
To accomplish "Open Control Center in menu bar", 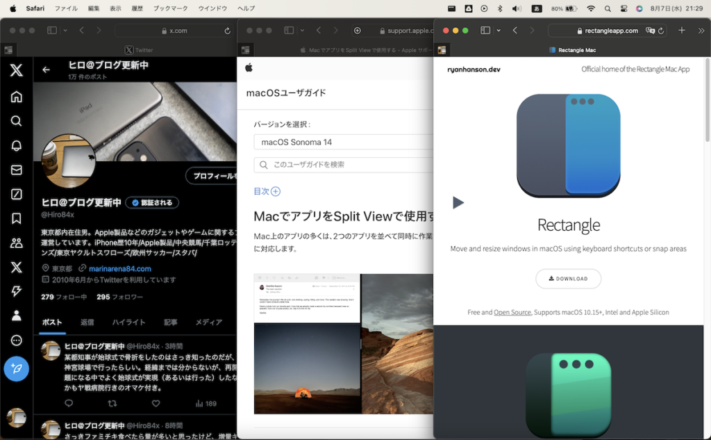I will [x=624, y=8].
